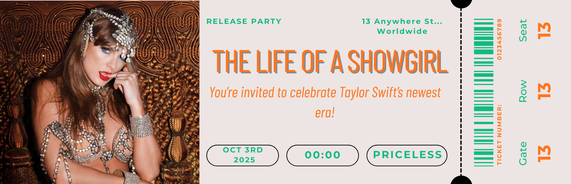The height and width of the screenshot is (184, 571).
Task: Click the black notch at ticket bottom
Action: pyautogui.click(x=461, y=180)
